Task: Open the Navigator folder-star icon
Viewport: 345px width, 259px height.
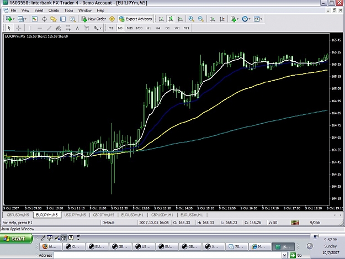Action: pos(54,19)
